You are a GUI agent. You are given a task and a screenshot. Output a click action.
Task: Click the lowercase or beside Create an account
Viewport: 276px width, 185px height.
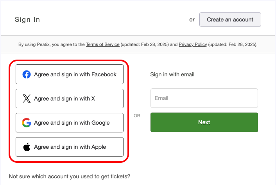[192, 19]
